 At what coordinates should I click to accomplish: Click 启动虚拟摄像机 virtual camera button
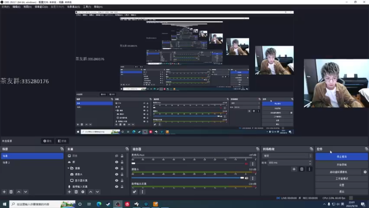pos(339,172)
